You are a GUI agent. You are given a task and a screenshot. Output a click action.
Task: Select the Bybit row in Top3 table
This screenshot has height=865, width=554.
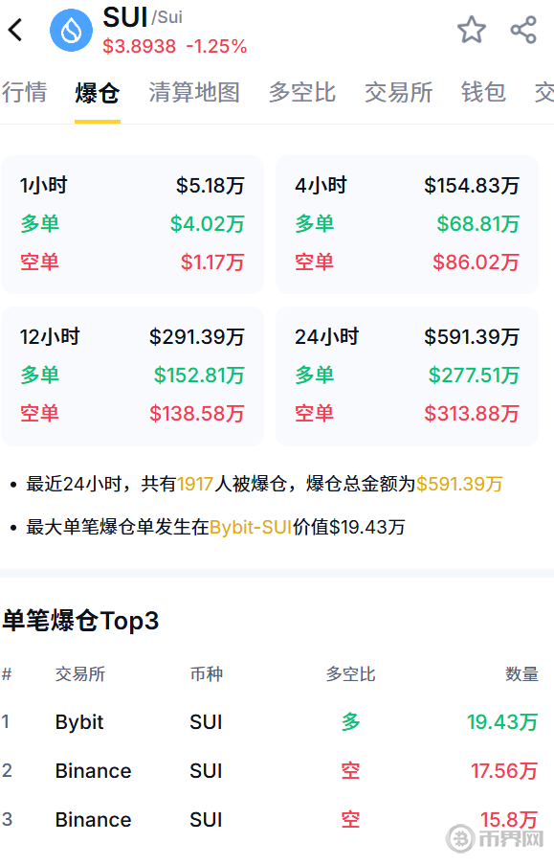click(270, 722)
